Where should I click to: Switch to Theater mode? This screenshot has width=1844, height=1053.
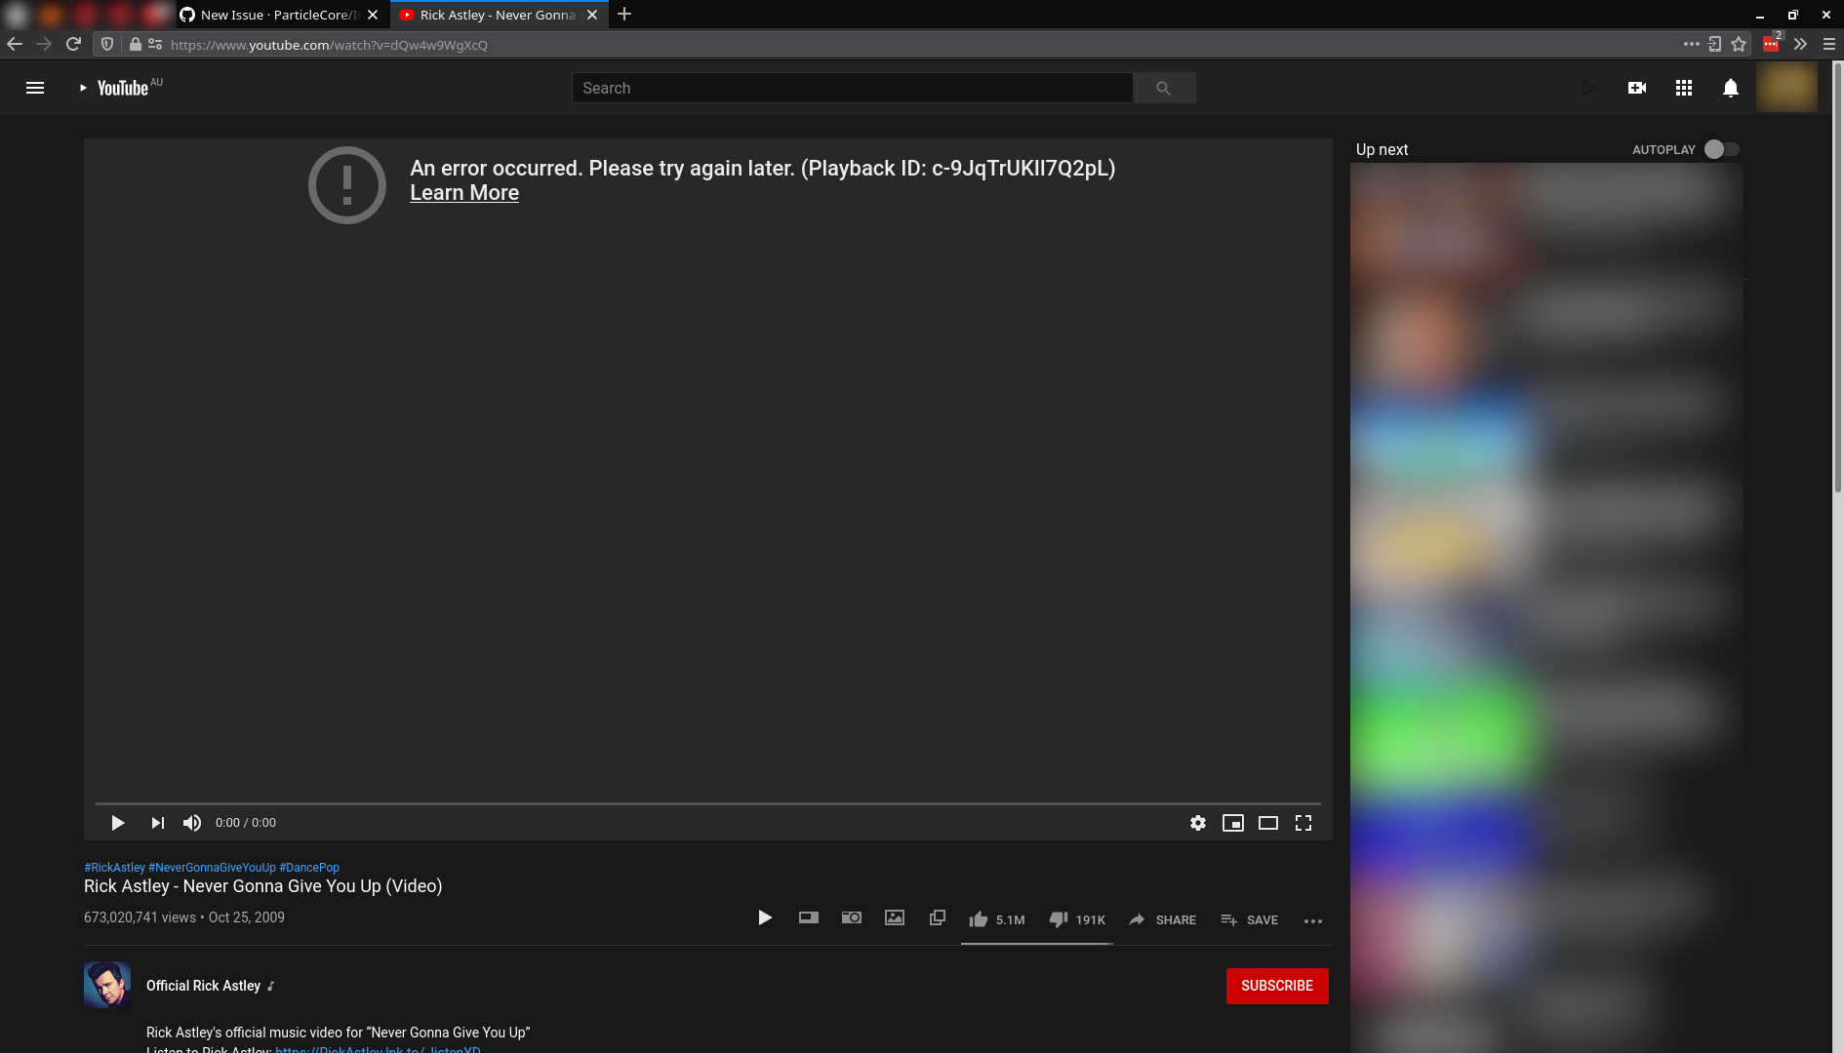1268,823
